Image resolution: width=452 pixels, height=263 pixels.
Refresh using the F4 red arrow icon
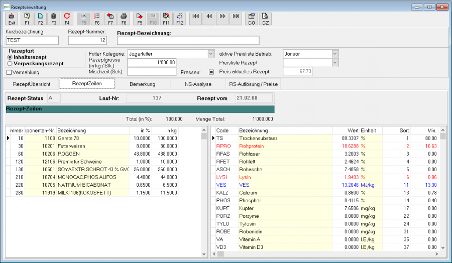67,19
